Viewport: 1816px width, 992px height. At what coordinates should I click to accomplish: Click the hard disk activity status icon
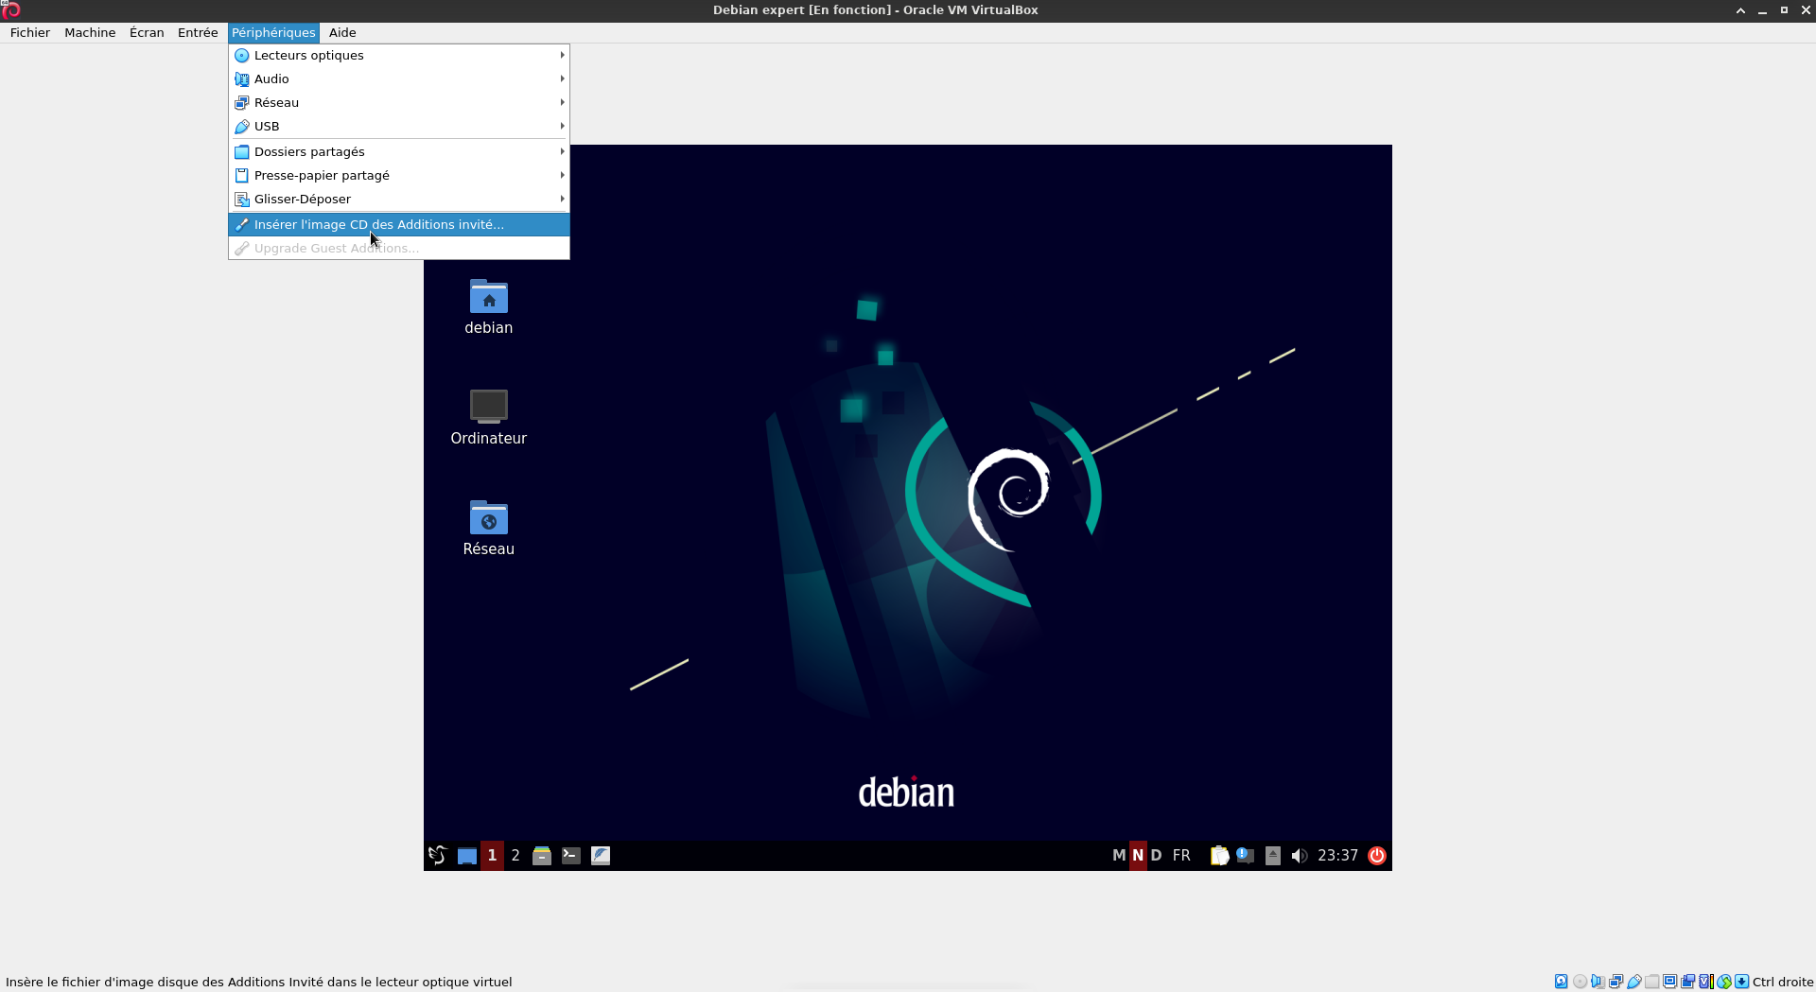pos(1562,982)
